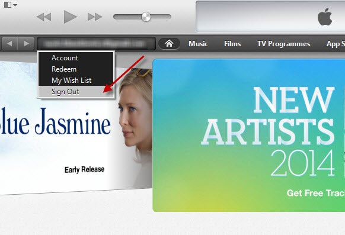This screenshot has height=235, width=345.
Task: Choose Sign Out from the menu
Action: pos(76,92)
